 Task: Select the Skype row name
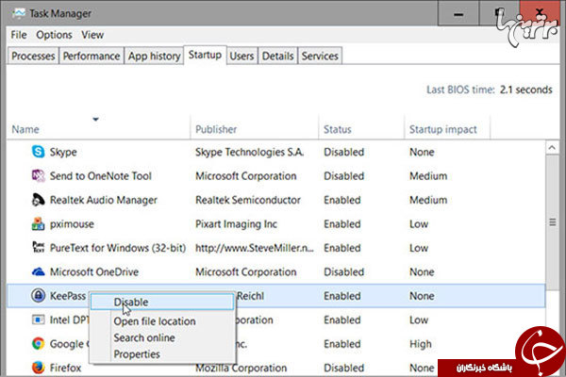point(63,152)
